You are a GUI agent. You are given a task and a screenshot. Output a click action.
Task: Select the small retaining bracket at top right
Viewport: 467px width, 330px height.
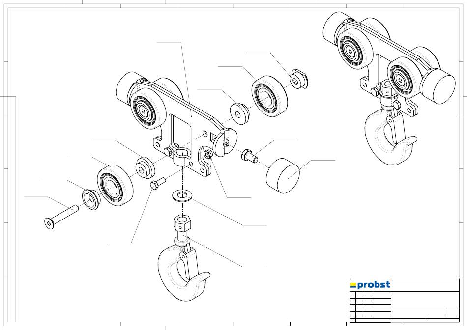point(299,79)
